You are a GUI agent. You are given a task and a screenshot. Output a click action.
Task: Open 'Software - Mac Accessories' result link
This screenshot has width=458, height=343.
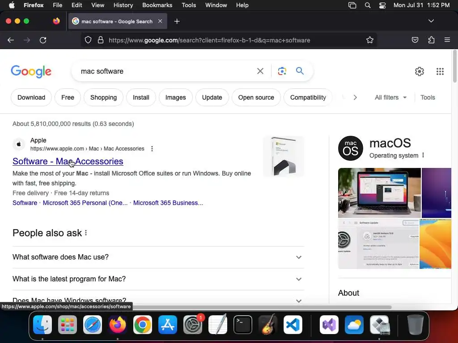[x=68, y=161]
